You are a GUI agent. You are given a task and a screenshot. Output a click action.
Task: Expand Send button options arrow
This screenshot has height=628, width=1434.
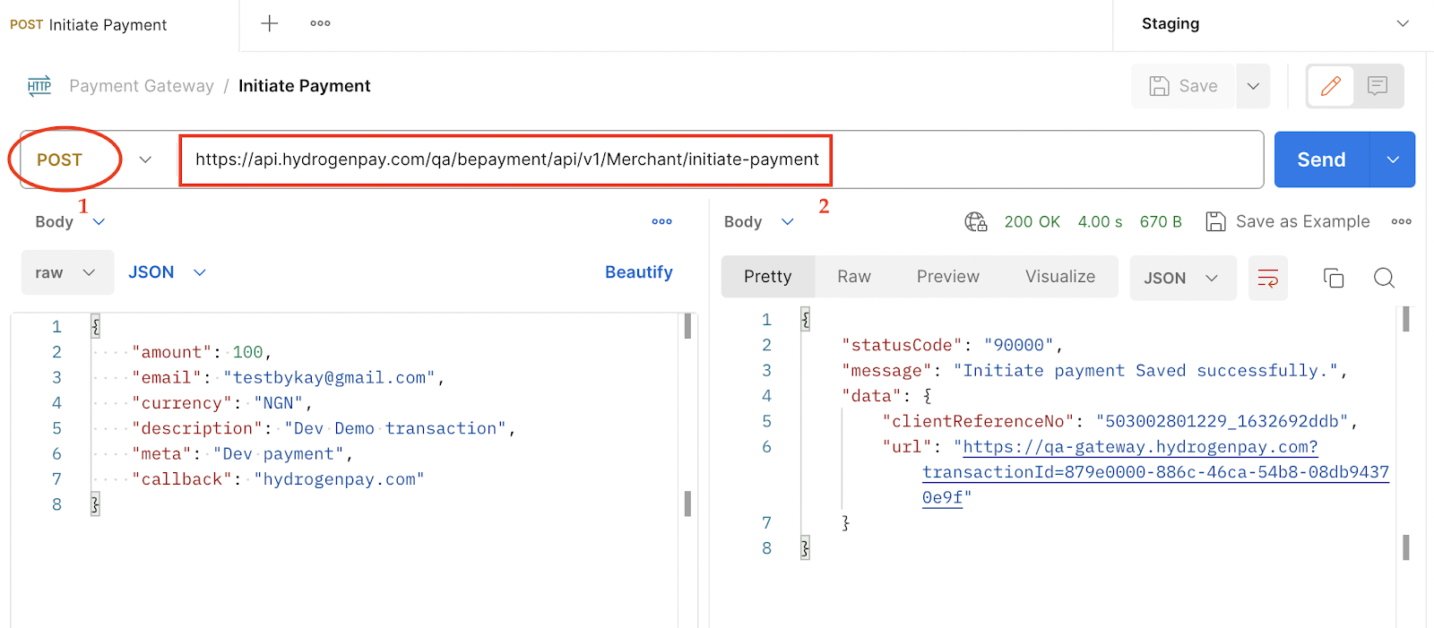[x=1393, y=159]
